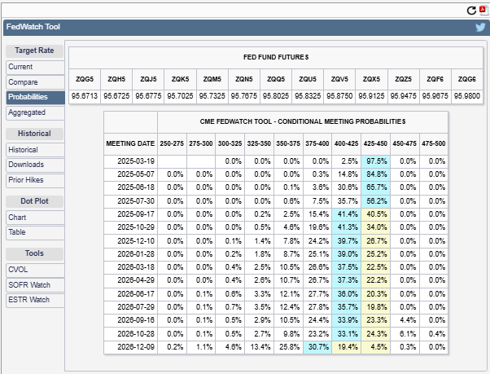Click the 475-500 rate column header
Viewport: 490px width, 374px height.
[434, 144]
